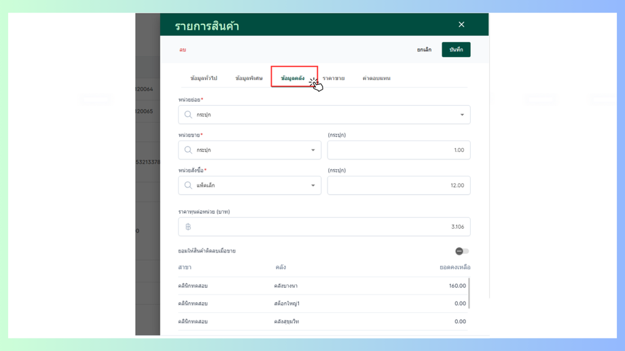Open the หน่วยสั่งซื้อ dropdown field
The height and width of the screenshot is (351, 625).
tap(249, 185)
